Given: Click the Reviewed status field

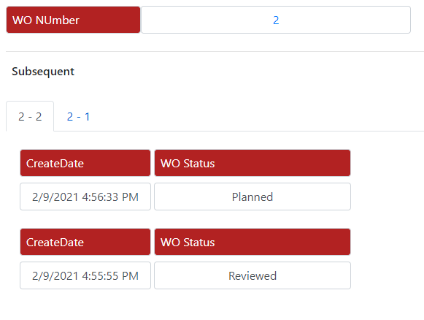Looking at the screenshot, I should point(253,275).
